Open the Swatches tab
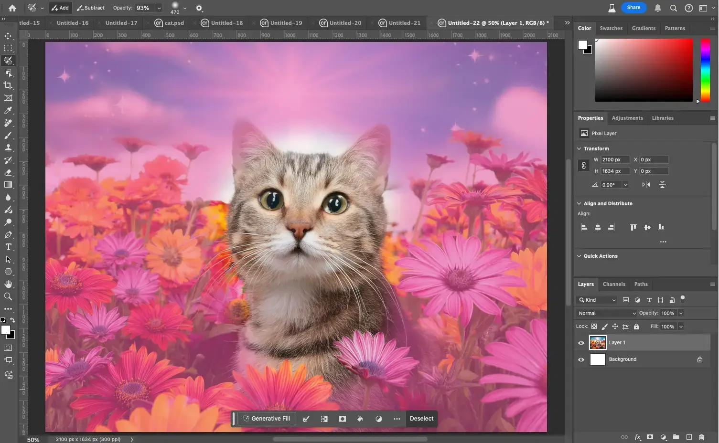Image resolution: width=719 pixels, height=443 pixels. click(x=611, y=28)
